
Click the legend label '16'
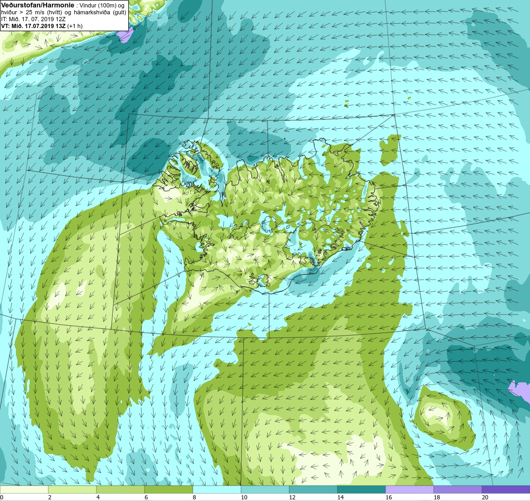coord(388,497)
